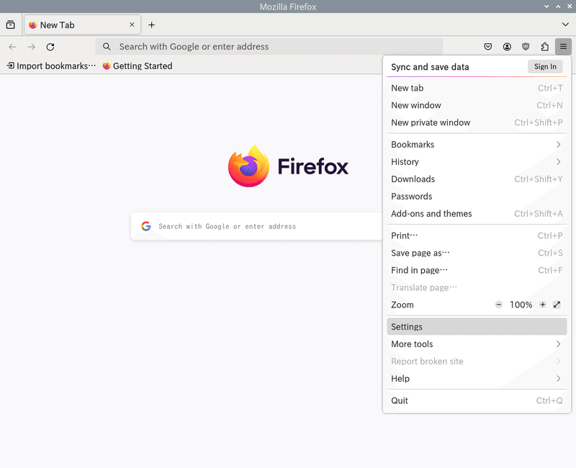Expand the History submenu
This screenshot has width=576, height=468.
tap(477, 162)
